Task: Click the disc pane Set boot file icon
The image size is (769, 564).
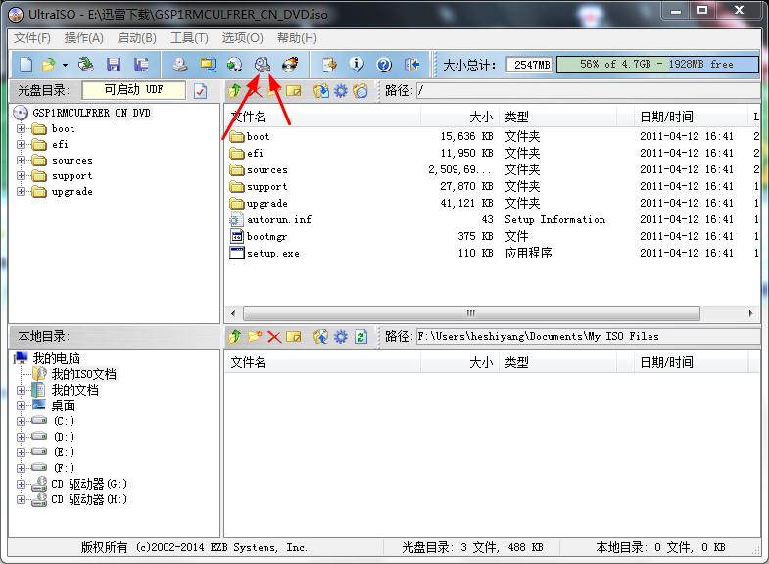Action: click(x=360, y=91)
